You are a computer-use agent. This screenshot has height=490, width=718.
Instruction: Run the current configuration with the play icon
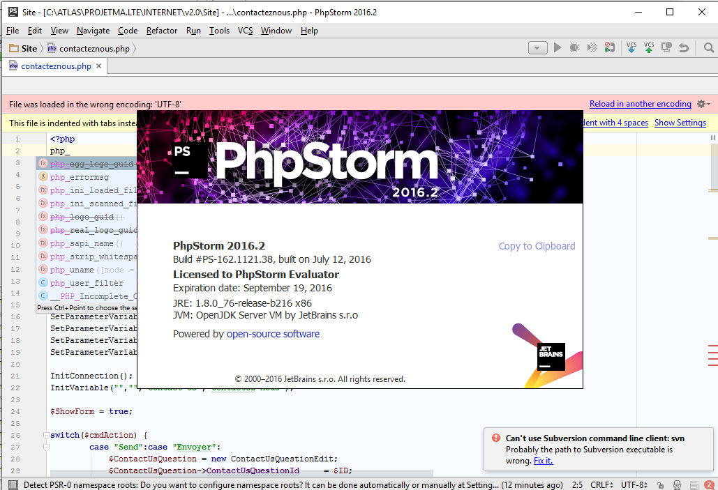tap(557, 47)
